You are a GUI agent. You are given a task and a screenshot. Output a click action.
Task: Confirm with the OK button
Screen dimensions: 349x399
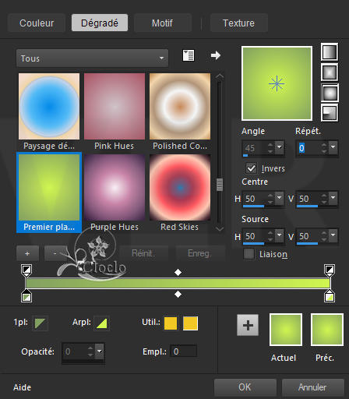click(245, 387)
